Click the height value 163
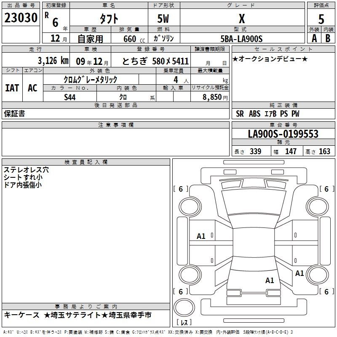 (324, 151)
